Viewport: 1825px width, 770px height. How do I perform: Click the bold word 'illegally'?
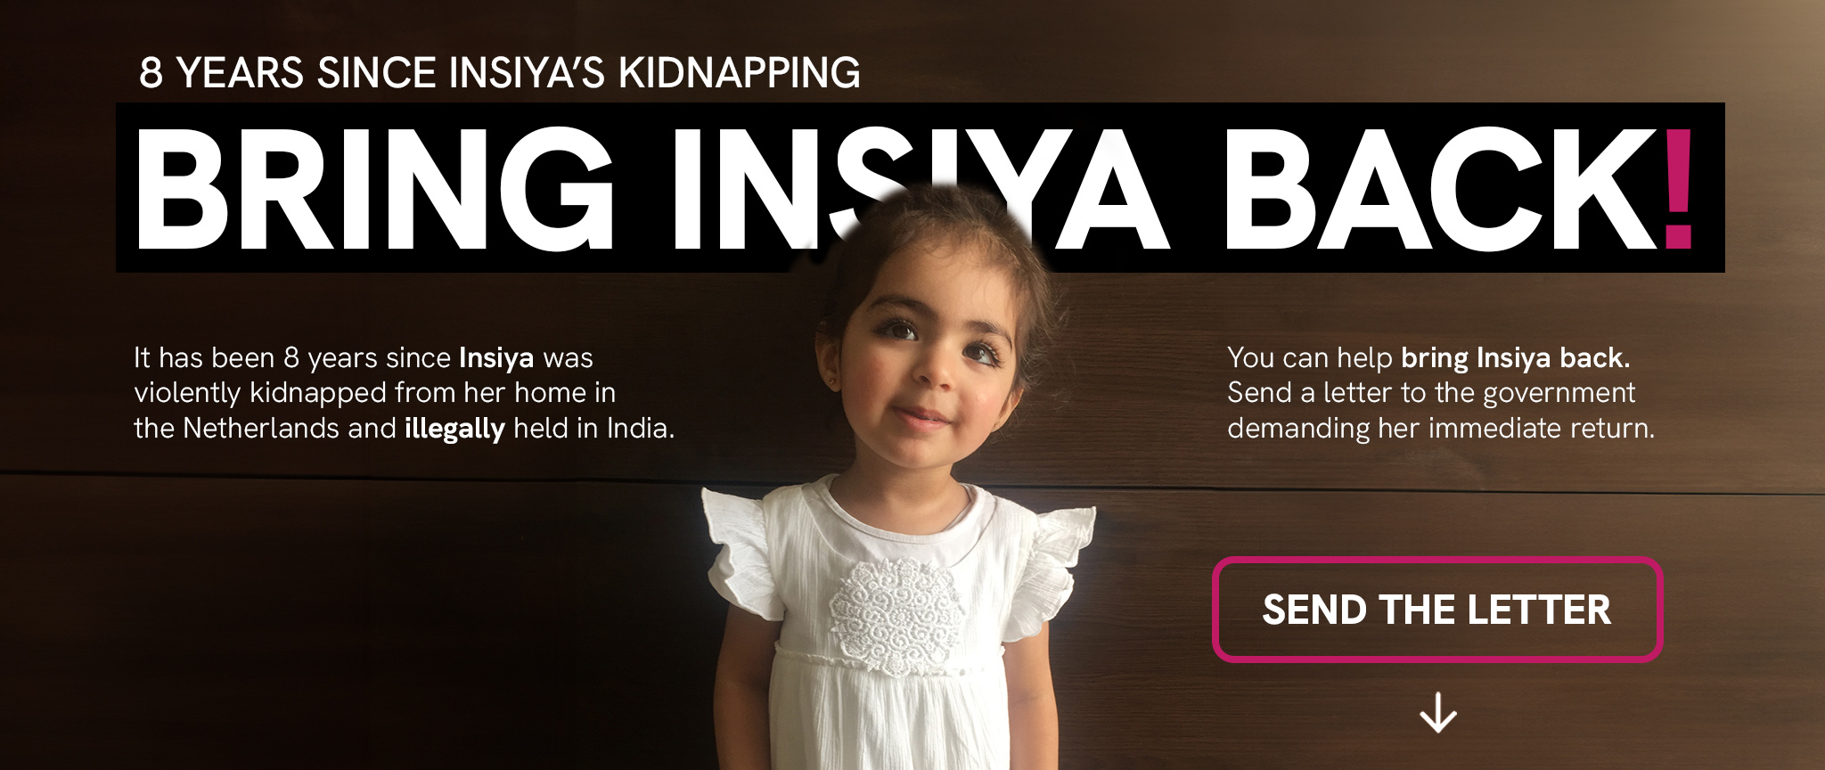coord(454,429)
